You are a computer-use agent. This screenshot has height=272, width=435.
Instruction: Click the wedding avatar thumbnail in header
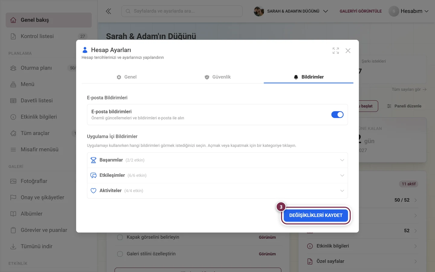coord(259,11)
